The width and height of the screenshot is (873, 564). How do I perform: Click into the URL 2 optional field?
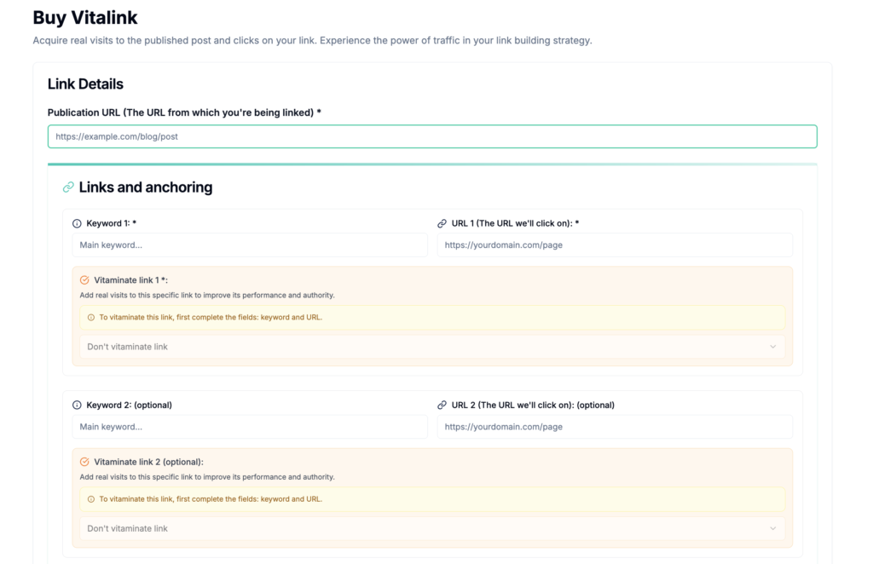tap(614, 427)
